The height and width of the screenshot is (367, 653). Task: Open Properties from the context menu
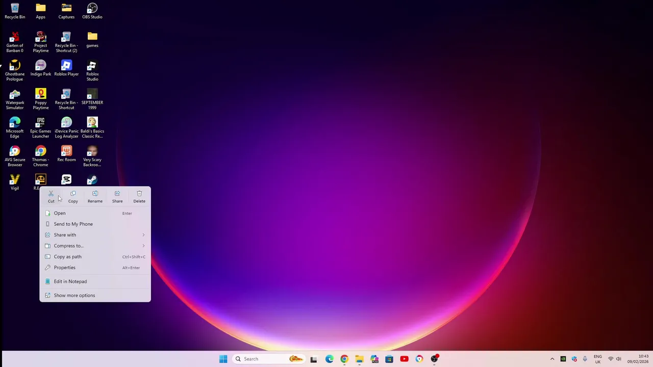click(95, 267)
